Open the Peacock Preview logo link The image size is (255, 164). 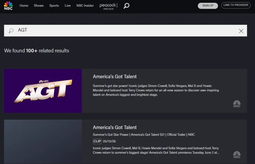tap(108, 6)
